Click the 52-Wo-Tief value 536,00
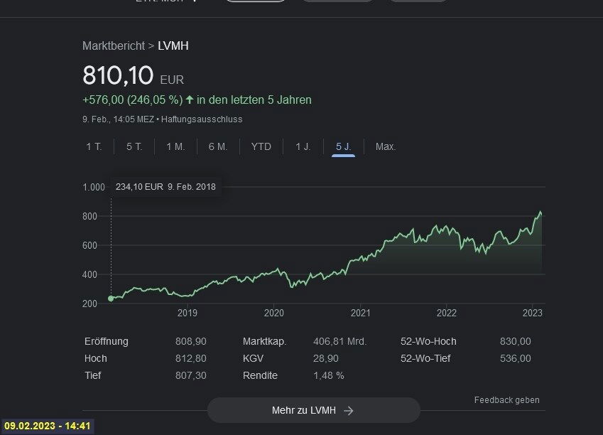Screen dimensions: 603x435 coord(516,358)
